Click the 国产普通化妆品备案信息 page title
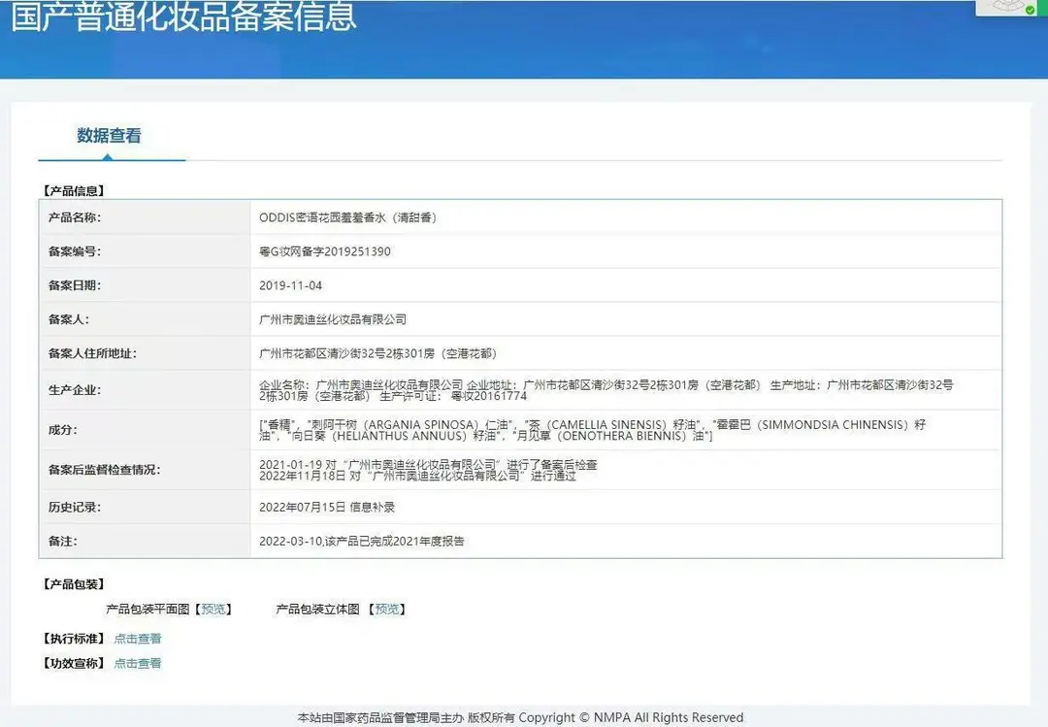Screen dimensions: 1048x727 (184, 17)
